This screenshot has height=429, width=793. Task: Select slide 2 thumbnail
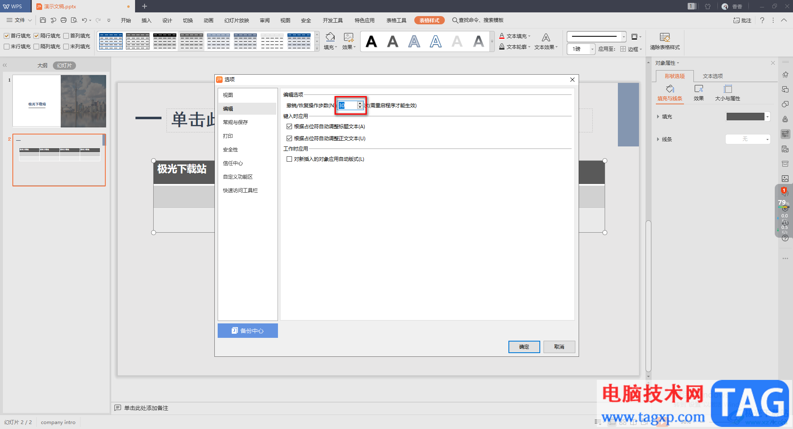(59, 160)
